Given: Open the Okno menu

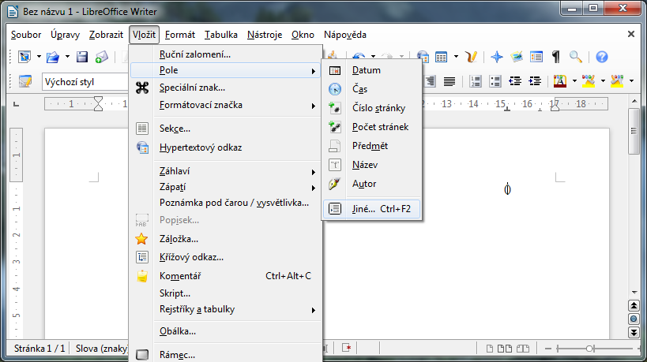Looking at the screenshot, I should 303,35.
